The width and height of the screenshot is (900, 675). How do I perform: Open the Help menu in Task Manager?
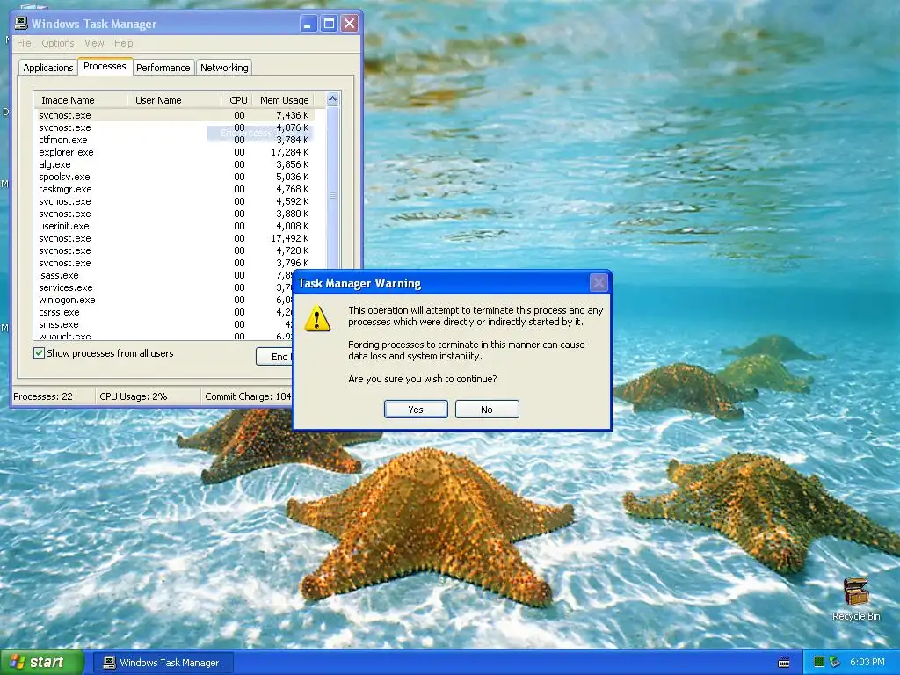(123, 43)
